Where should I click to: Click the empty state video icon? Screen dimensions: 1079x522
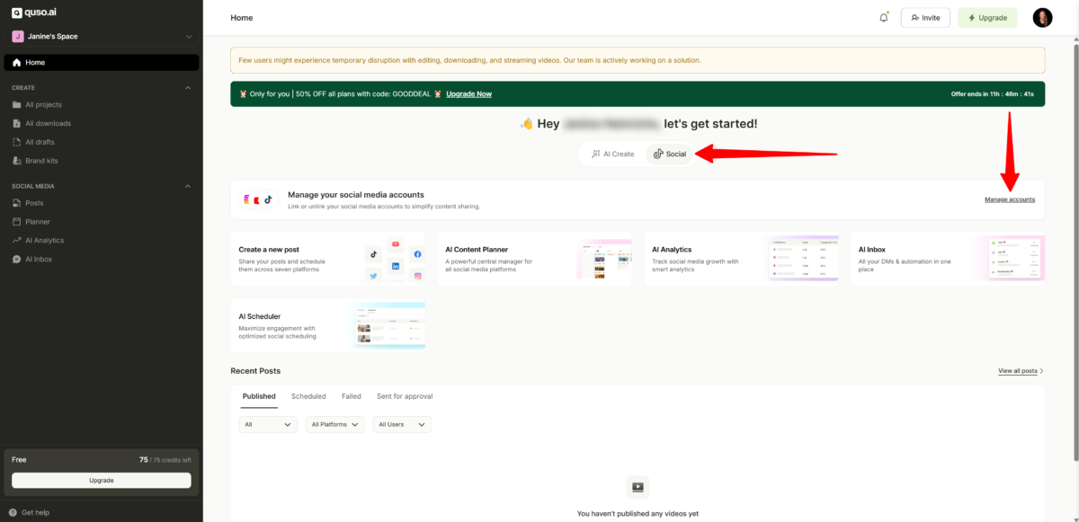(x=638, y=487)
